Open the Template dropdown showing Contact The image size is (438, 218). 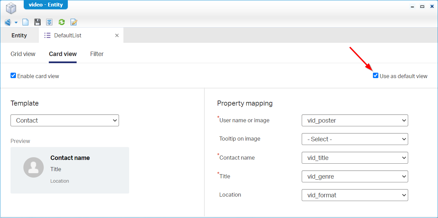65,121
